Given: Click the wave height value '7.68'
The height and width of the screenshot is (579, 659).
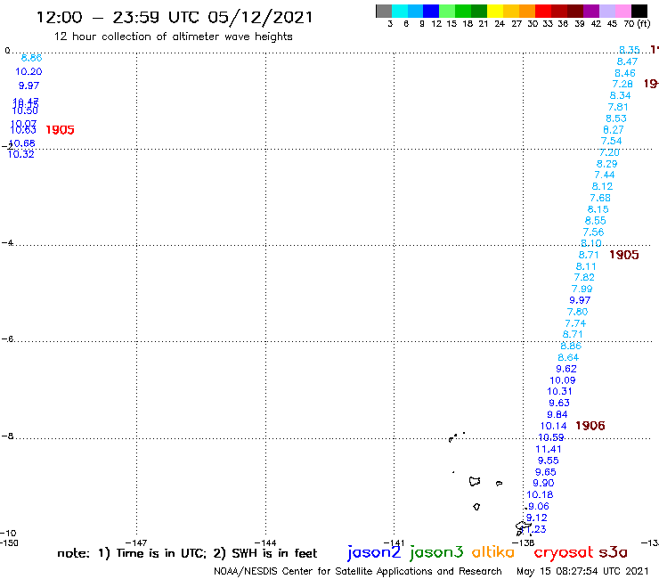Looking at the screenshot, I should click(600, 198).
